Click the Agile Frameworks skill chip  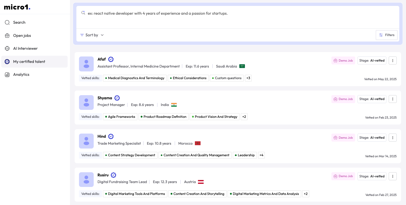click(x=120, y=117)
